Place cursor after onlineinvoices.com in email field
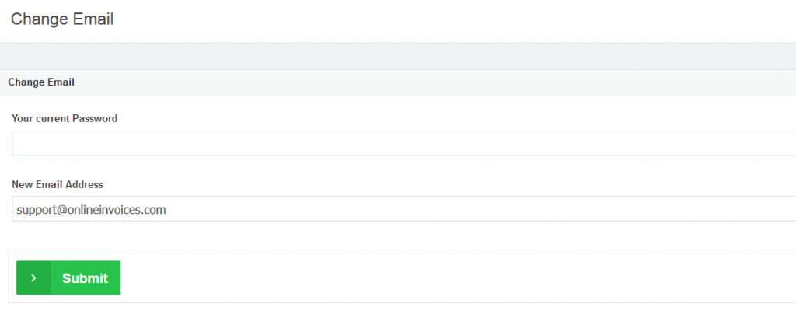796x318 pixels. pyautogui.click(x=167, y=210)
